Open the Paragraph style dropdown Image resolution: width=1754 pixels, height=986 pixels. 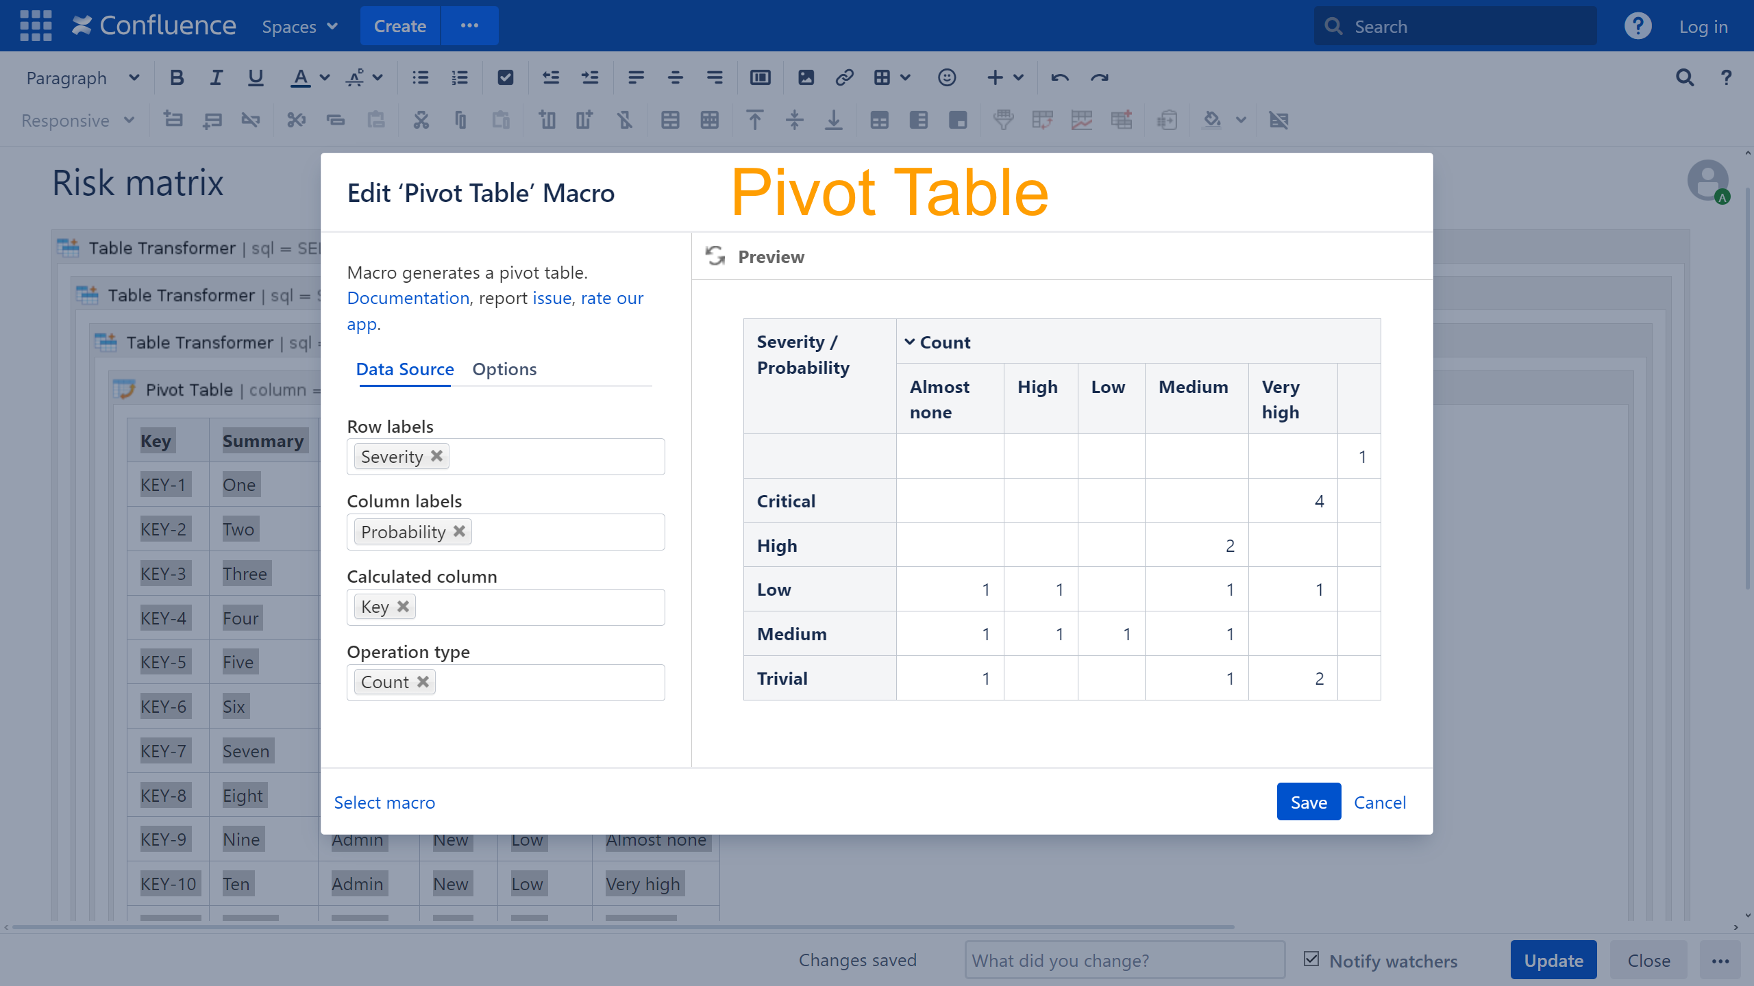(x=82, y=78)
